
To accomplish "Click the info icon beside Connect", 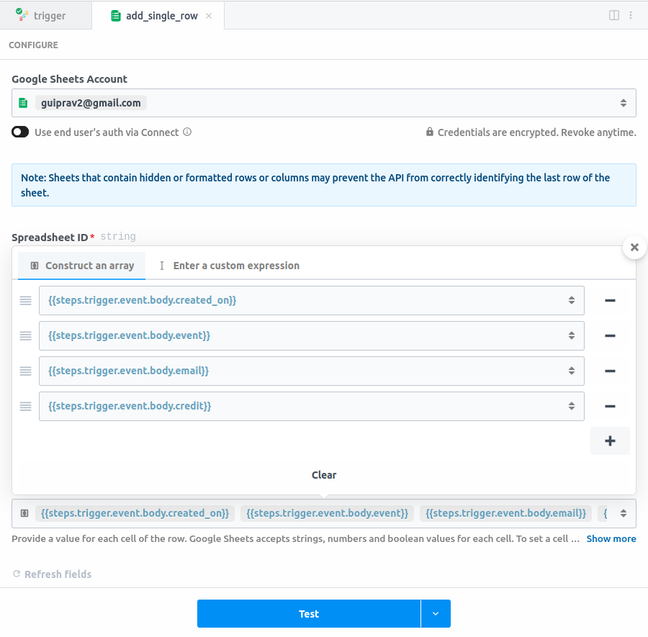I will pos(187,132).
